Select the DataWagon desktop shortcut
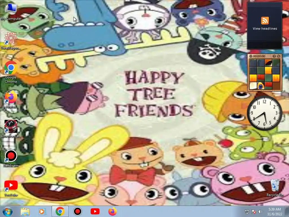289x217 pixels. click(11, 41)
